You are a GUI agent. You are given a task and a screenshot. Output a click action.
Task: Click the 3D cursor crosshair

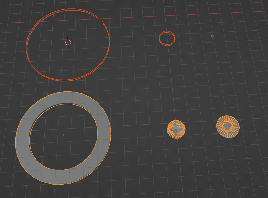[68, 42]
